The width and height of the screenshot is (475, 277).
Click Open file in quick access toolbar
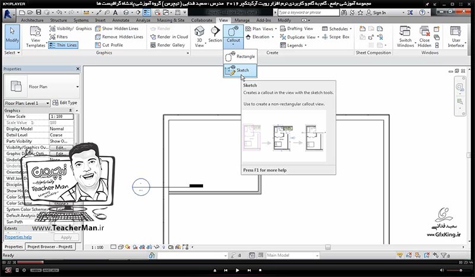tap(30, 12)
